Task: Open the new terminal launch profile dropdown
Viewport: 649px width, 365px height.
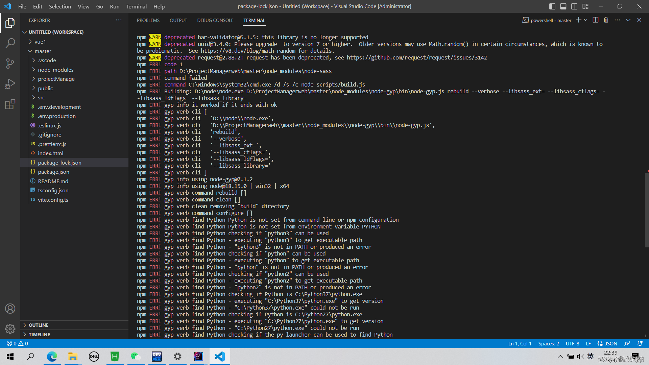Action: click(x=586, y=20)
